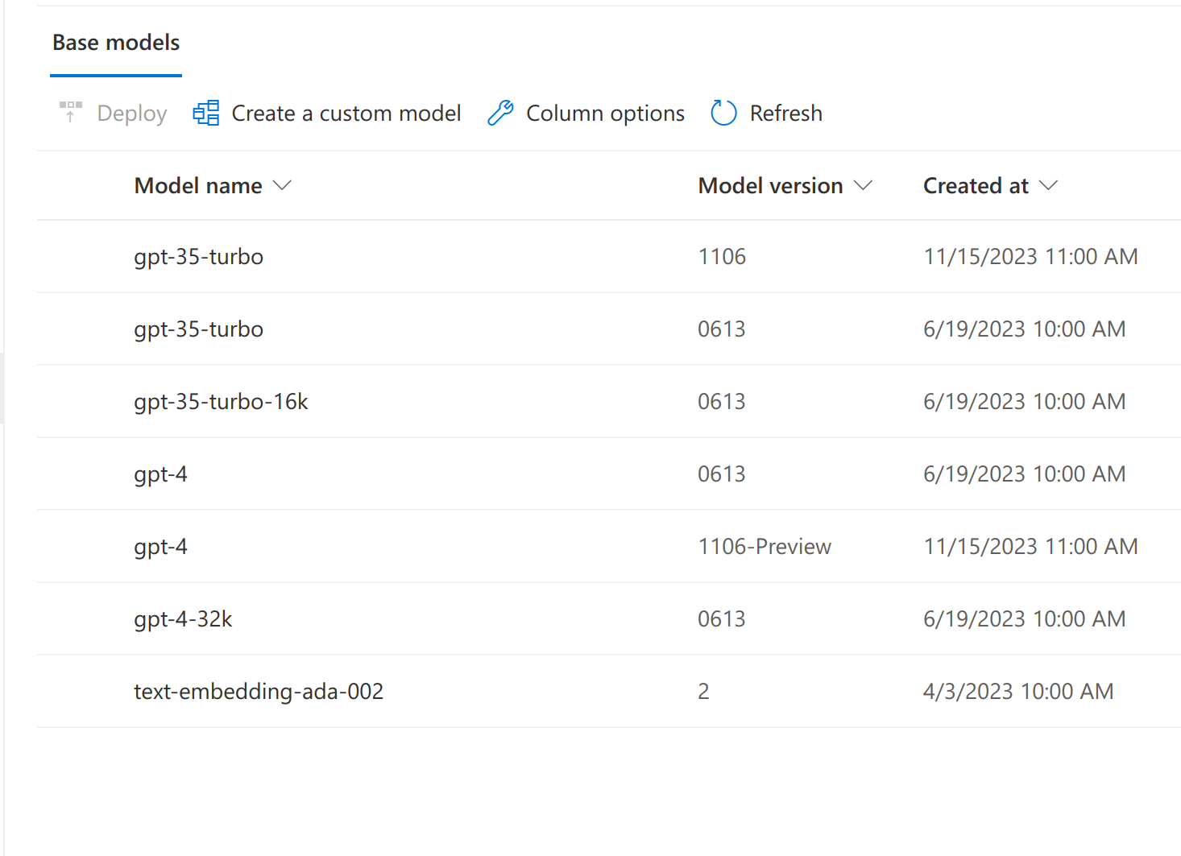Select gpt-35-turbo in the 1106 row
This screenshot has height=856, width=1181.
click(x=199, y=257)
